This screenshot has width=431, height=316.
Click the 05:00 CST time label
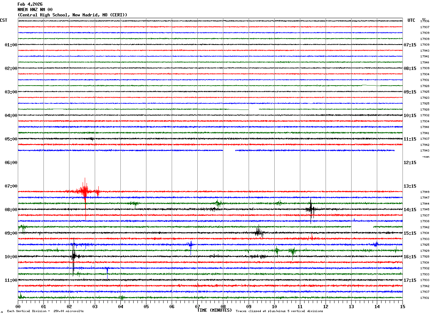tap(11, 139)
